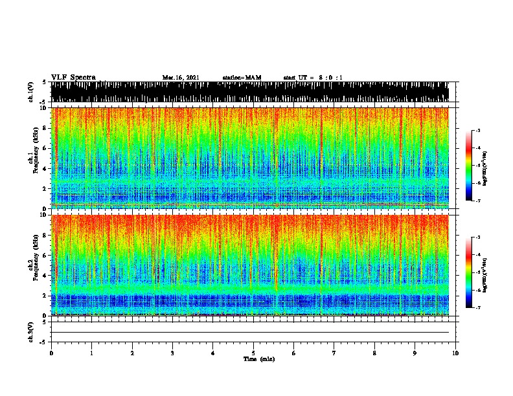This screenshot has width=513, height=396.
Task: Click the 2 kHz tick label on ch.1 frequency axis
Action: coord(45,189)
